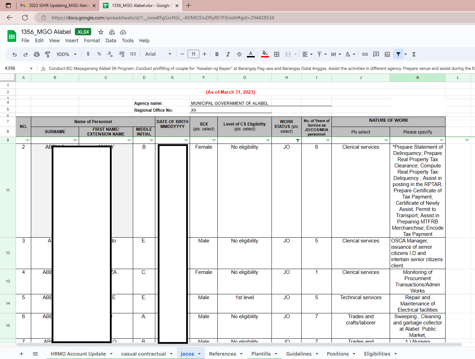Click the horizontal scrollbar of the sheet
This screenshot has height=359, width=475.
coord(239,344)
